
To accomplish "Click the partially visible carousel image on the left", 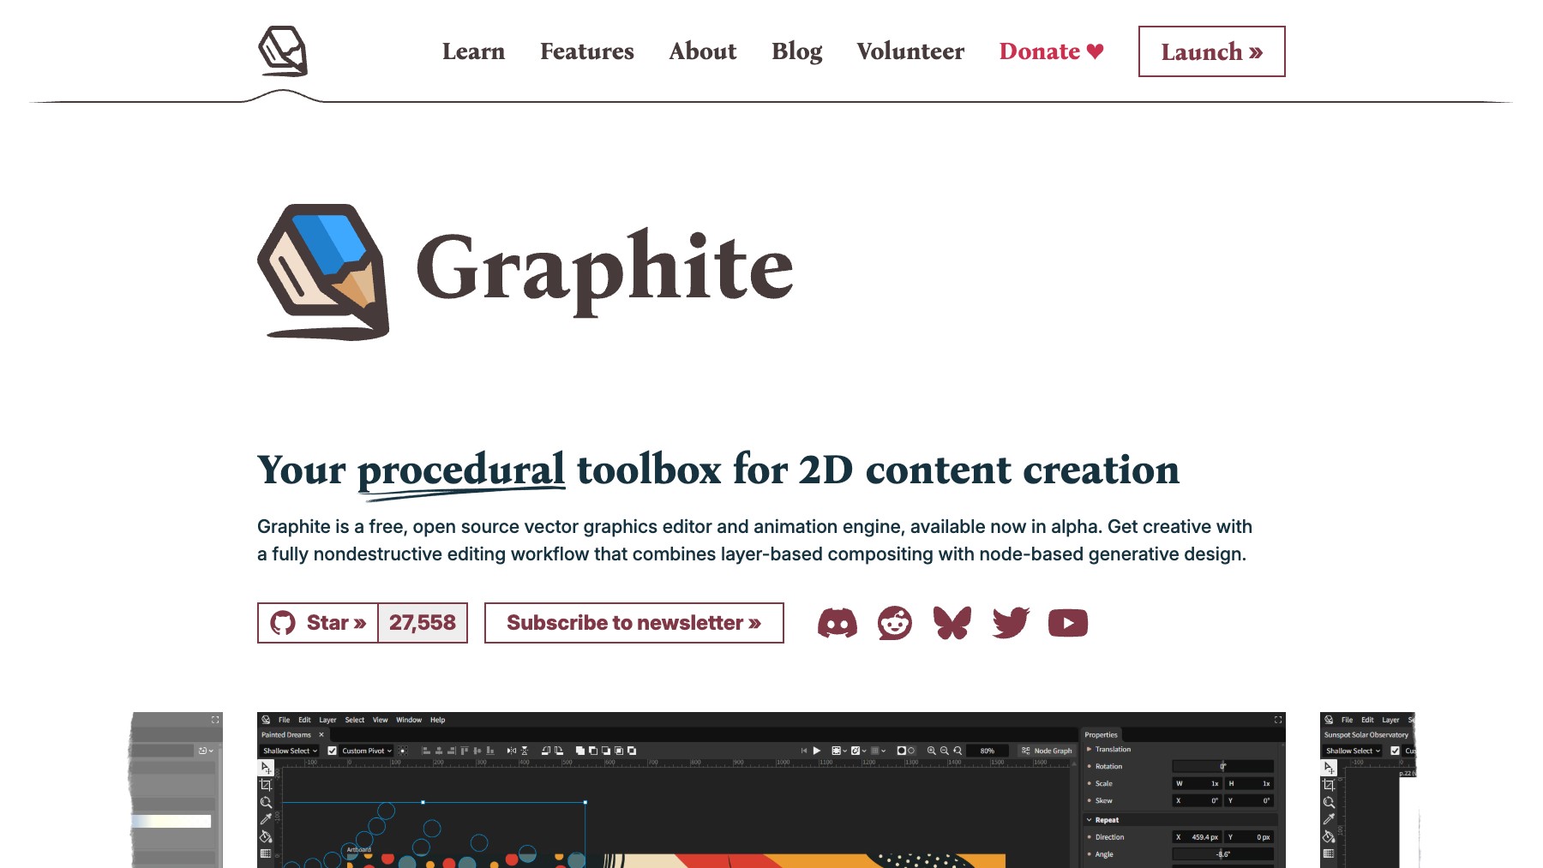I will coord(177,790).
